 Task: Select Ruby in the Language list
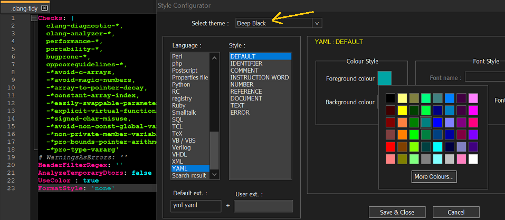[190, 106]
